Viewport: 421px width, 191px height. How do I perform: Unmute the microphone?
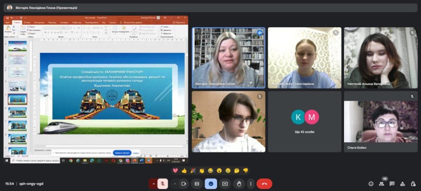[163, 184]
